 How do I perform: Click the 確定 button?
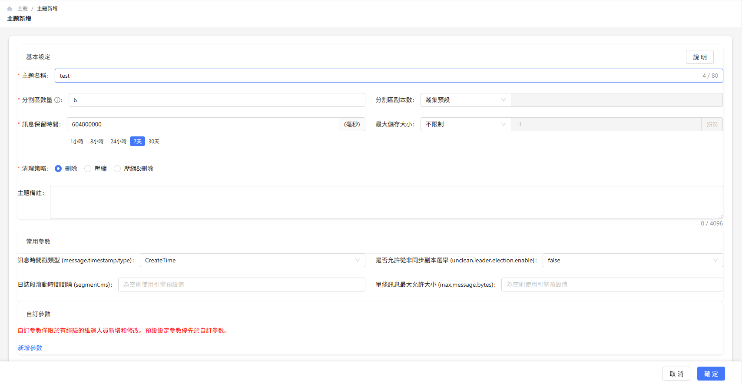point(711,374)
